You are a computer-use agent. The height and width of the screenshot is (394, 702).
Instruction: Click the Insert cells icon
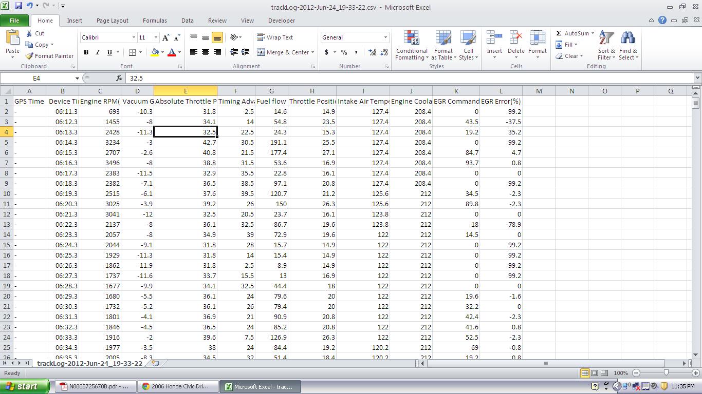[x=494, y=44]
